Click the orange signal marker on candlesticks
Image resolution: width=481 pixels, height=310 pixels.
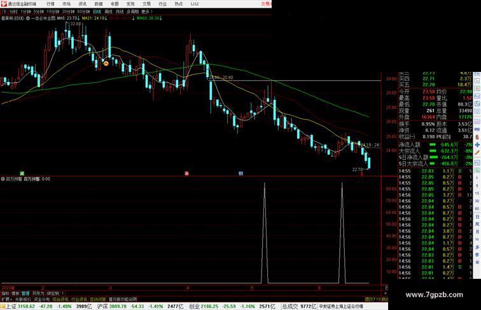(x=106, y=64)
